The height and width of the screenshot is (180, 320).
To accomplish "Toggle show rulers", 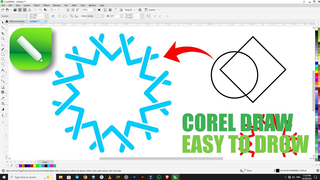I will point(105,10).
